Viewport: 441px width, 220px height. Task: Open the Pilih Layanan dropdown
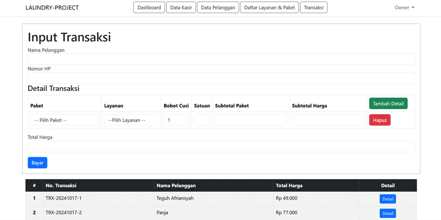tap(131, 120)
